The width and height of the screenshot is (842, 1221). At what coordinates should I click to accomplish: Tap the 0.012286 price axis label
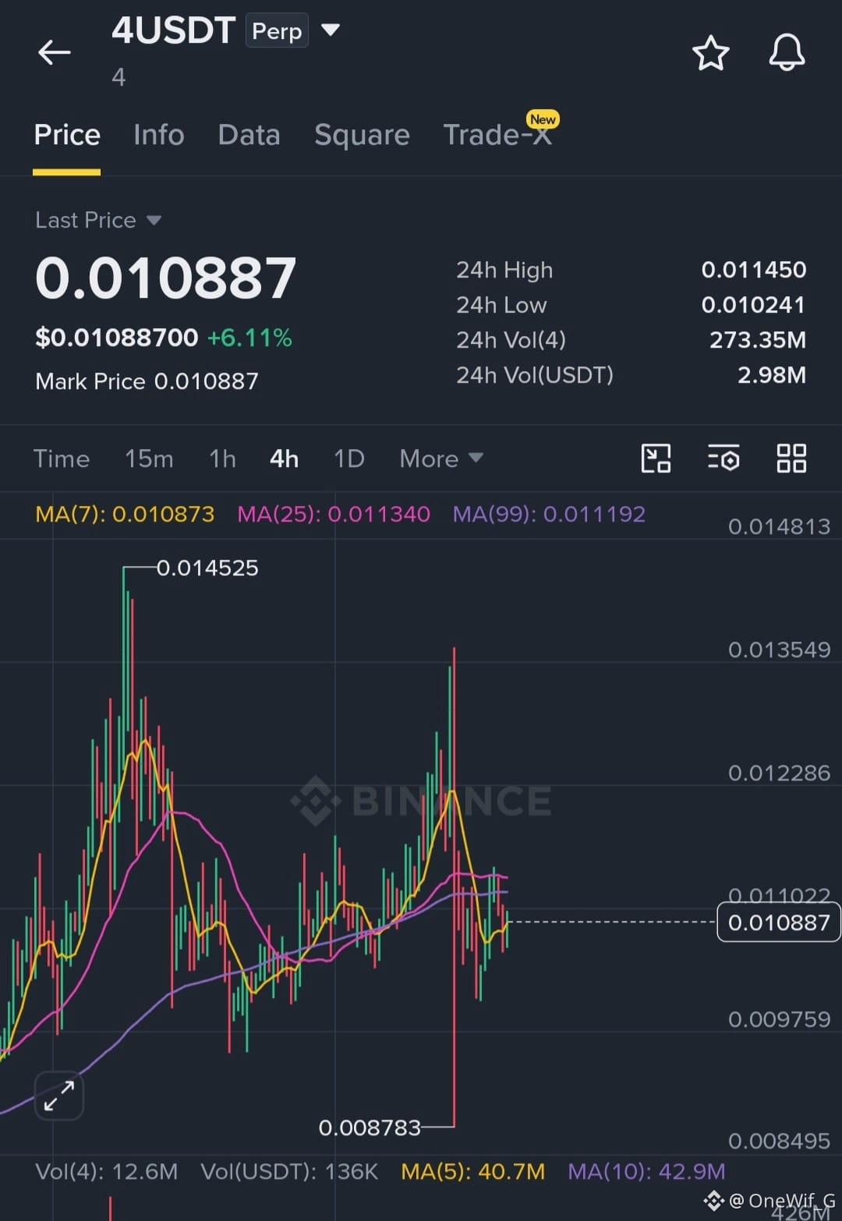click(779, 773)
